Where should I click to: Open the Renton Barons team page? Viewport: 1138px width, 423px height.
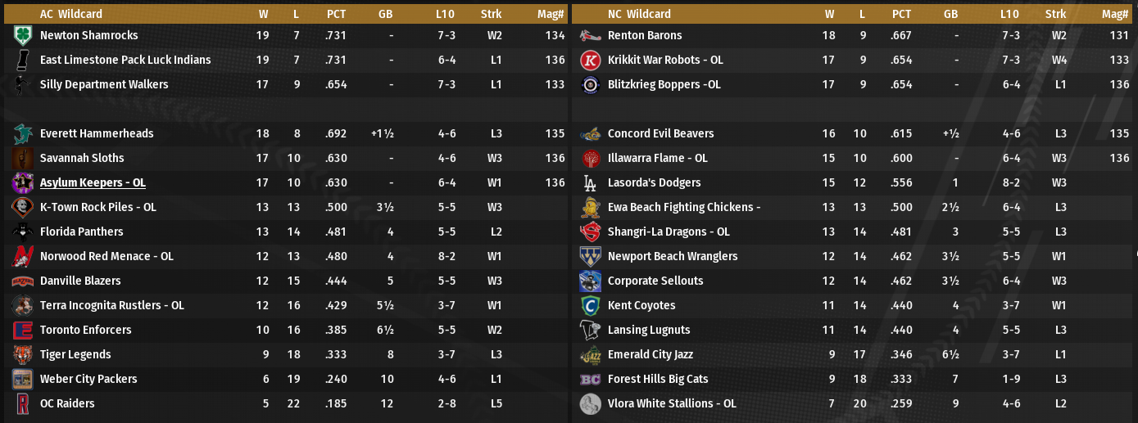(x=645, y=36)
